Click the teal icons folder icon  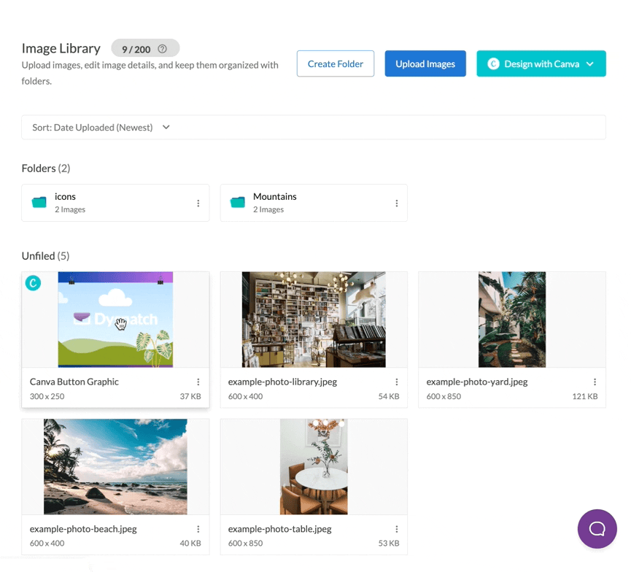(x=39, y=202)
